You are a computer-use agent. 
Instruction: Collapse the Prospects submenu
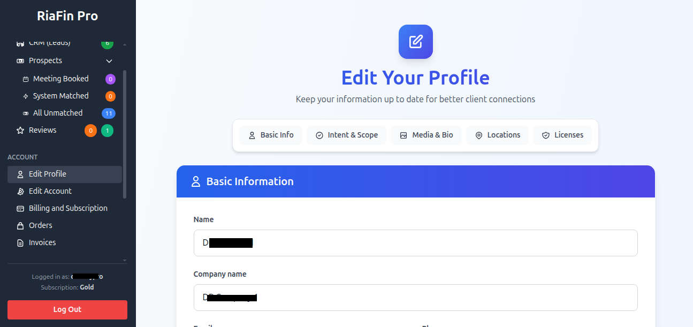coord(109,60)
